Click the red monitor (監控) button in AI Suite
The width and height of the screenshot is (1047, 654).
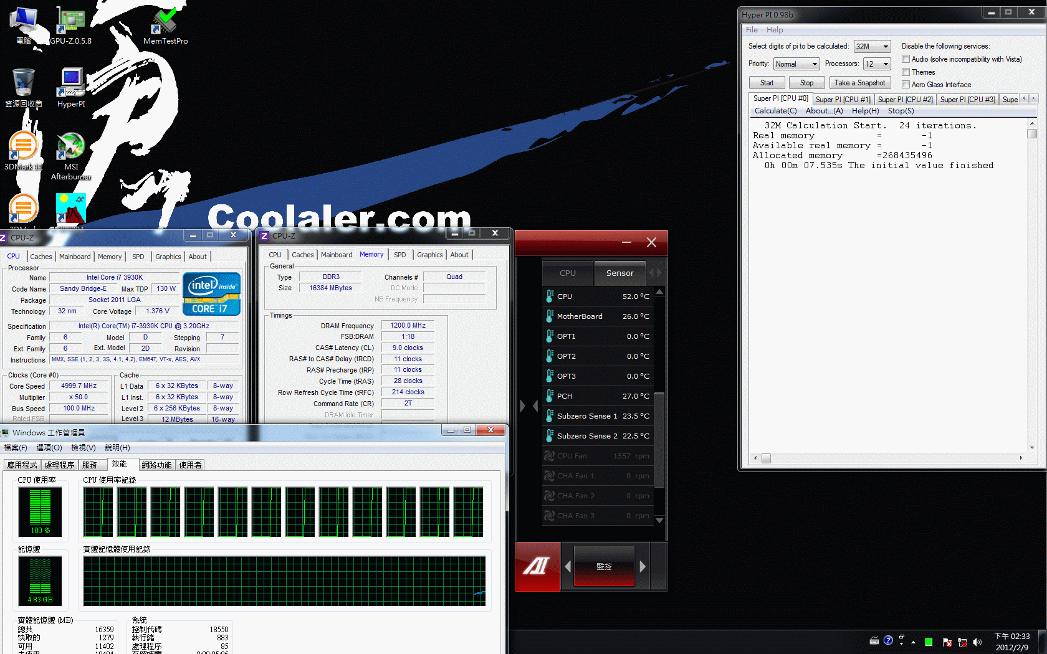[604, 566]
